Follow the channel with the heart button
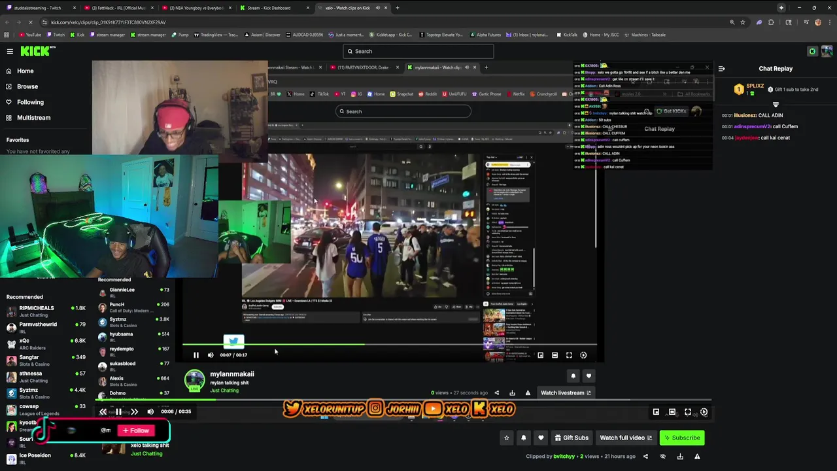Viewport: 837px width, 471px height. pos(541,438)
